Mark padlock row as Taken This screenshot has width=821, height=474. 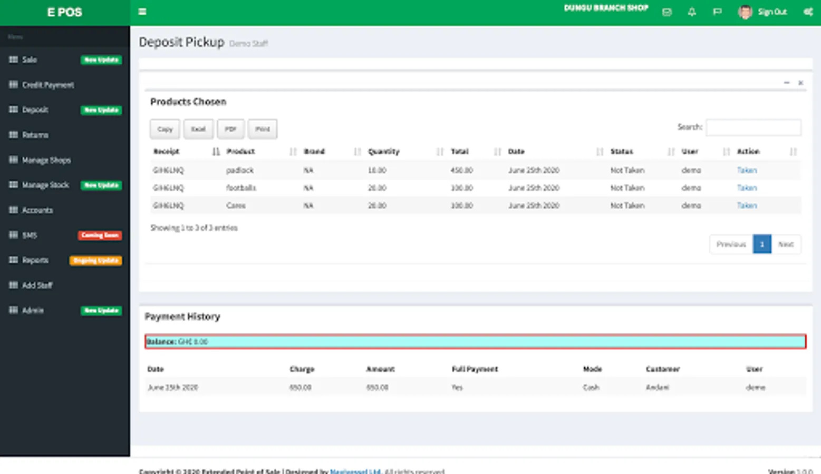747,170
